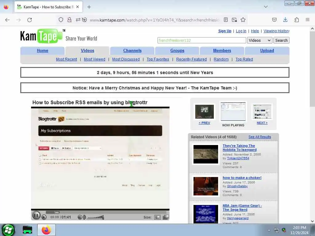Open the Channels tab
This screenshot has height=236, width=315.
pyautogui.click(x=132, y=51)
